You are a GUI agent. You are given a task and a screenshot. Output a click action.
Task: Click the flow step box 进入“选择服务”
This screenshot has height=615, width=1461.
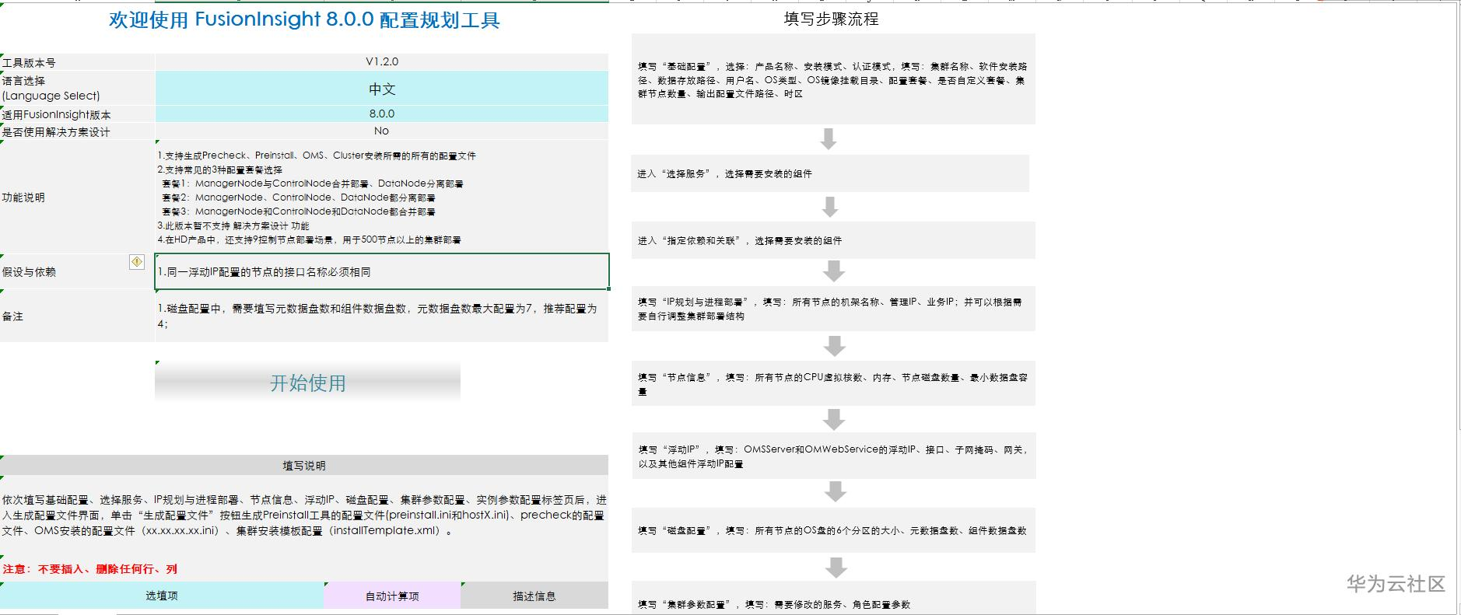tap(830, 173)
